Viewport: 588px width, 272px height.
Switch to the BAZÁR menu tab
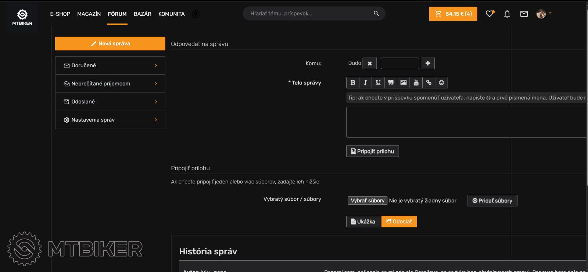[x=142, y=14]
